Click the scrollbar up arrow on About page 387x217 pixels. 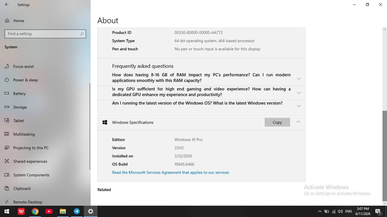tap(385, 29)
